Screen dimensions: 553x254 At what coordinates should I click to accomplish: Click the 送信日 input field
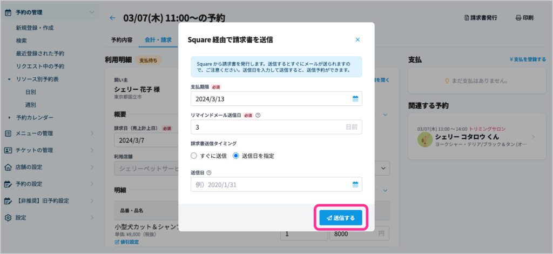coord(276,184)
